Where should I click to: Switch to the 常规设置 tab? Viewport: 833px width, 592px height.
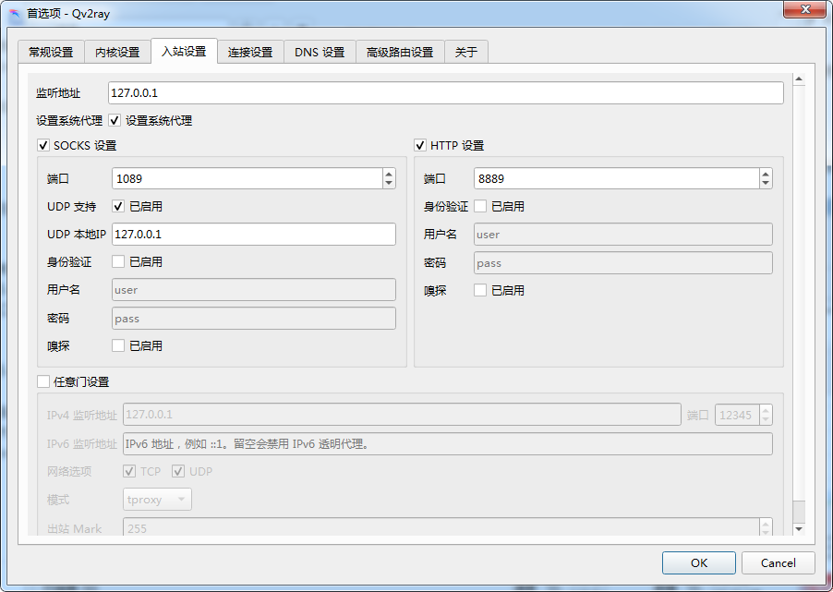click(x=51, y=52)
